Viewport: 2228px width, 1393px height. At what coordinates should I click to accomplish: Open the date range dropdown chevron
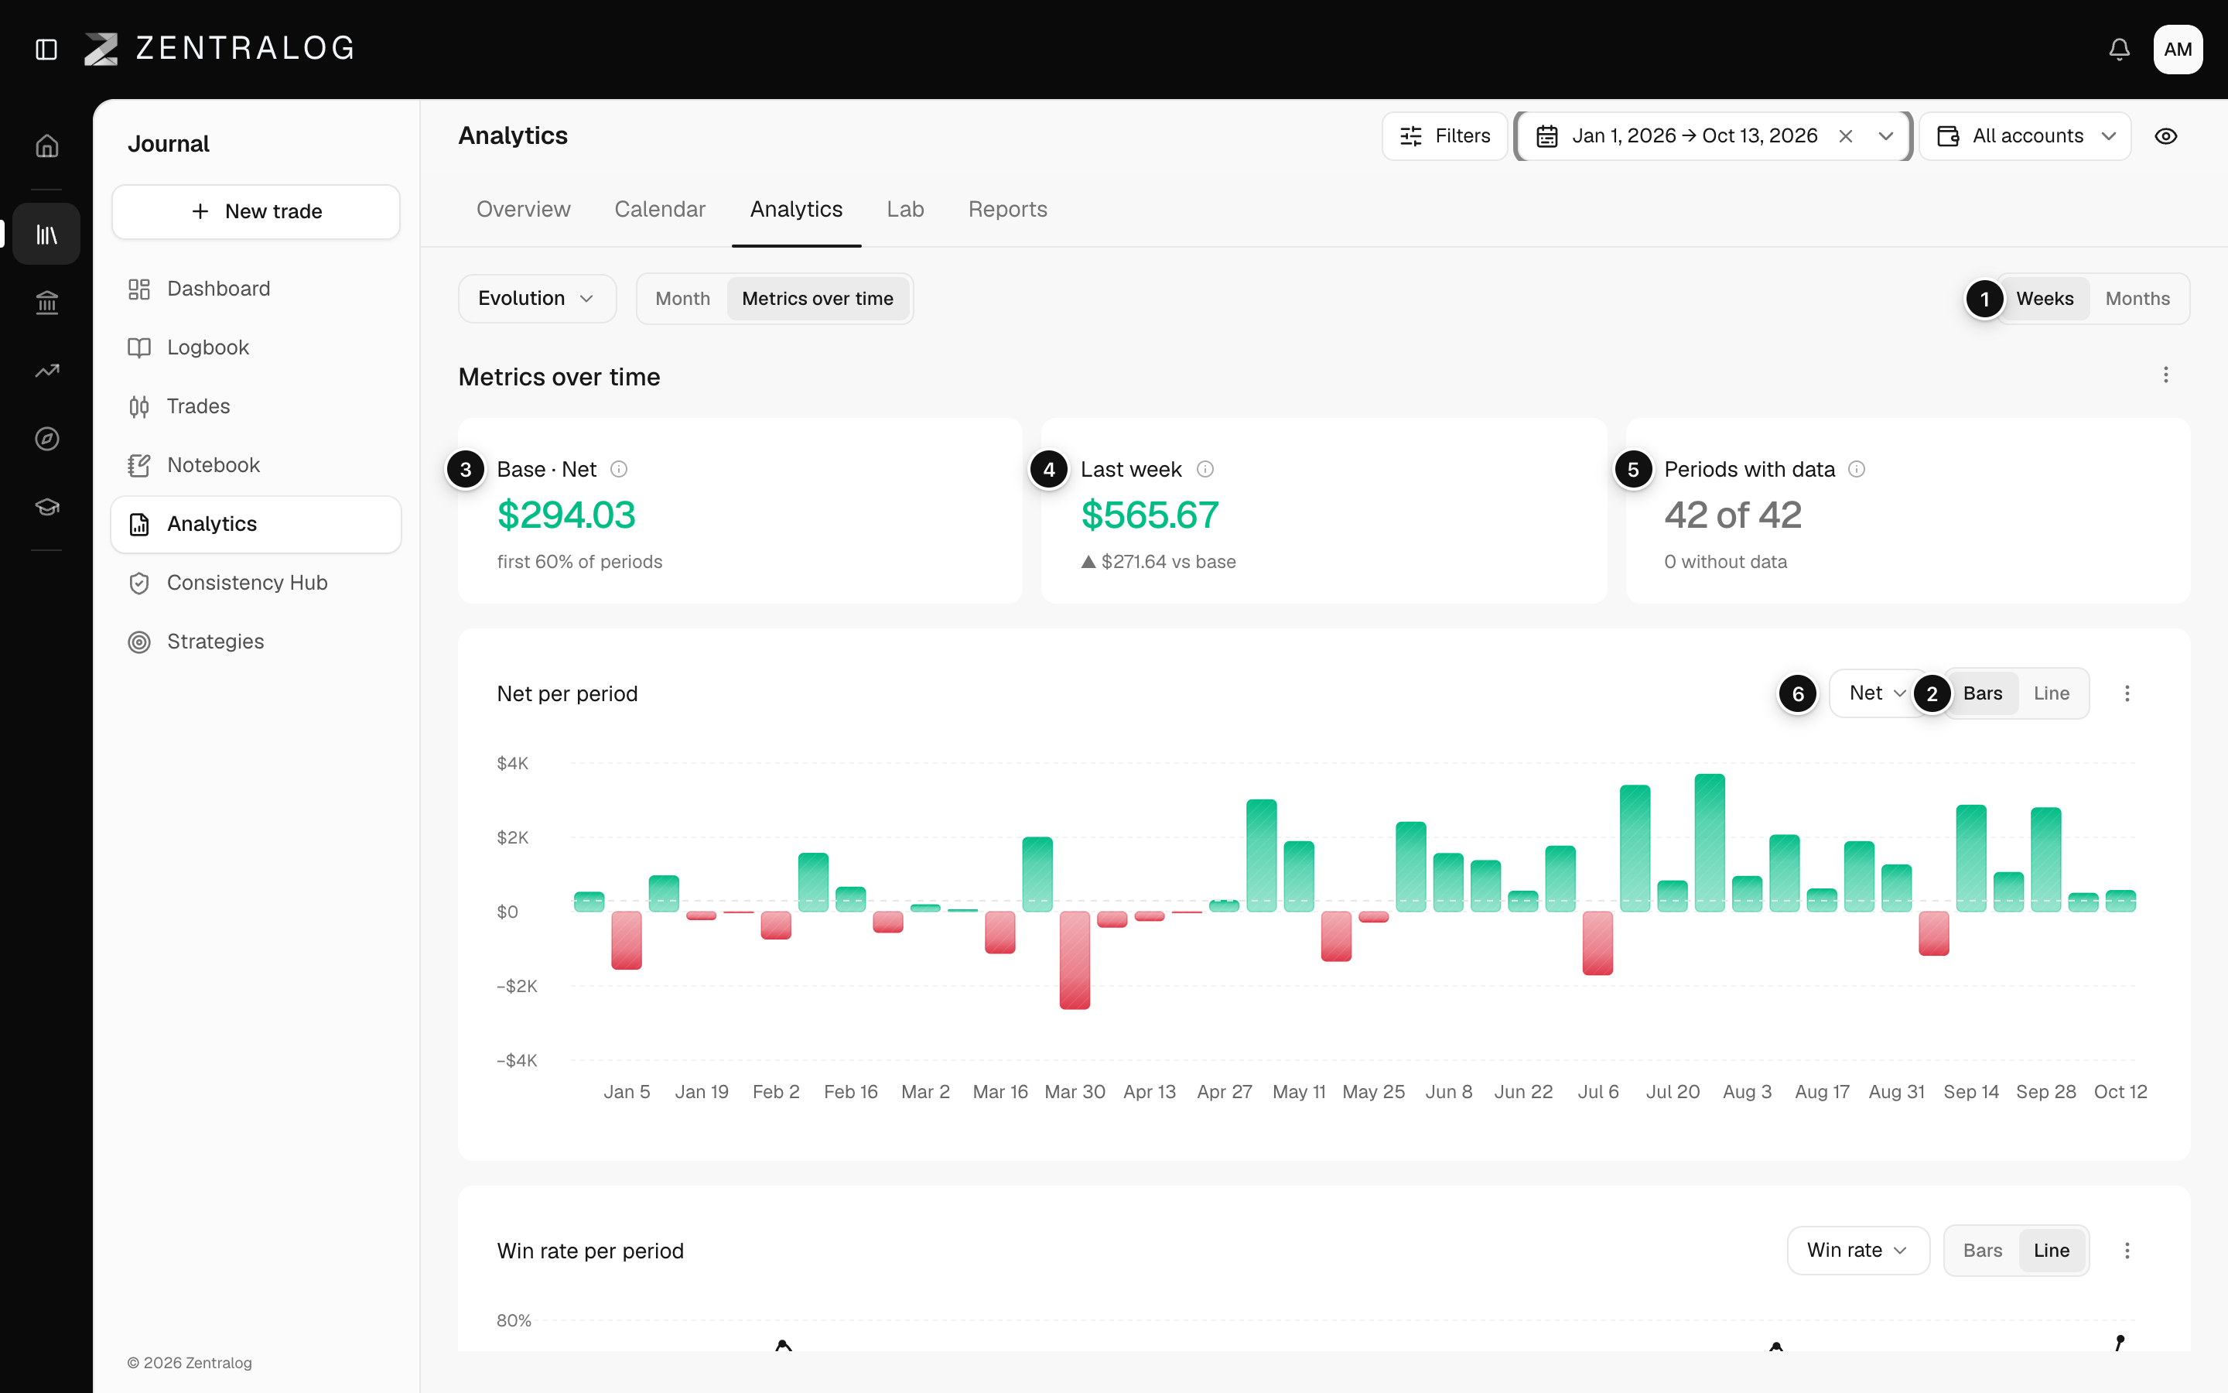tap(1885, 136)
